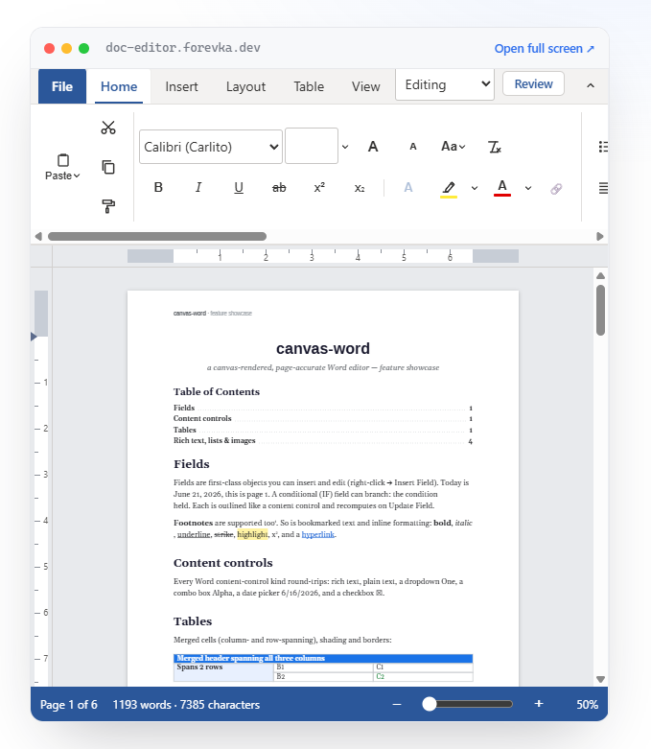Viewport: 651px width, 749px height.
Task: Click the hyperlink text in document
Action: [318, 534]
